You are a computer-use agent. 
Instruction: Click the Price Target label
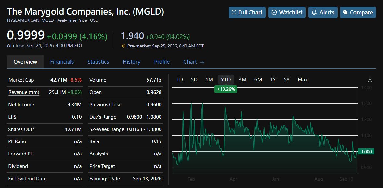tap(102, 166)
